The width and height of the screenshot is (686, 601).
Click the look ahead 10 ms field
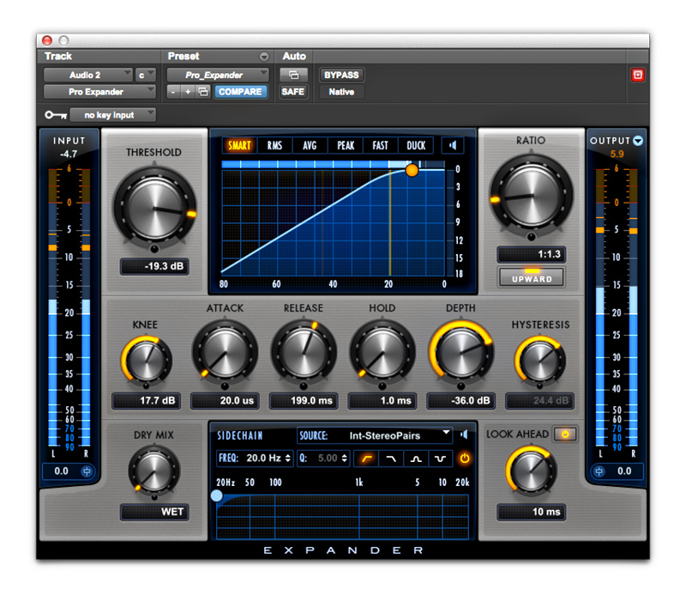[x=531, y=512]
